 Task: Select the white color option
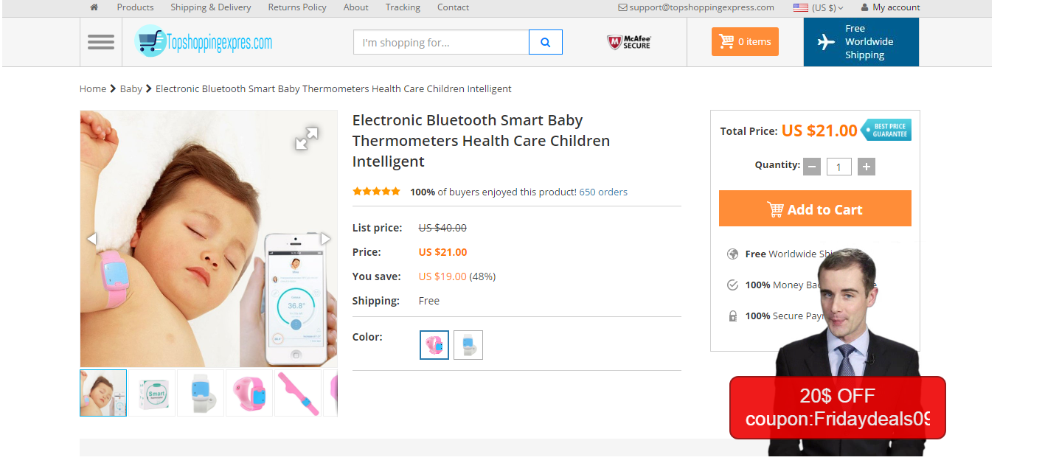click(468, 345)
